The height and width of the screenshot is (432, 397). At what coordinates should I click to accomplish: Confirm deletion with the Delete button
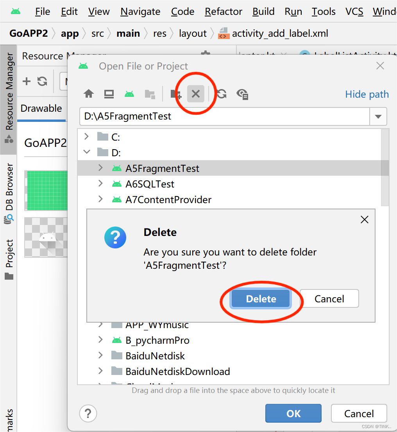261,298
